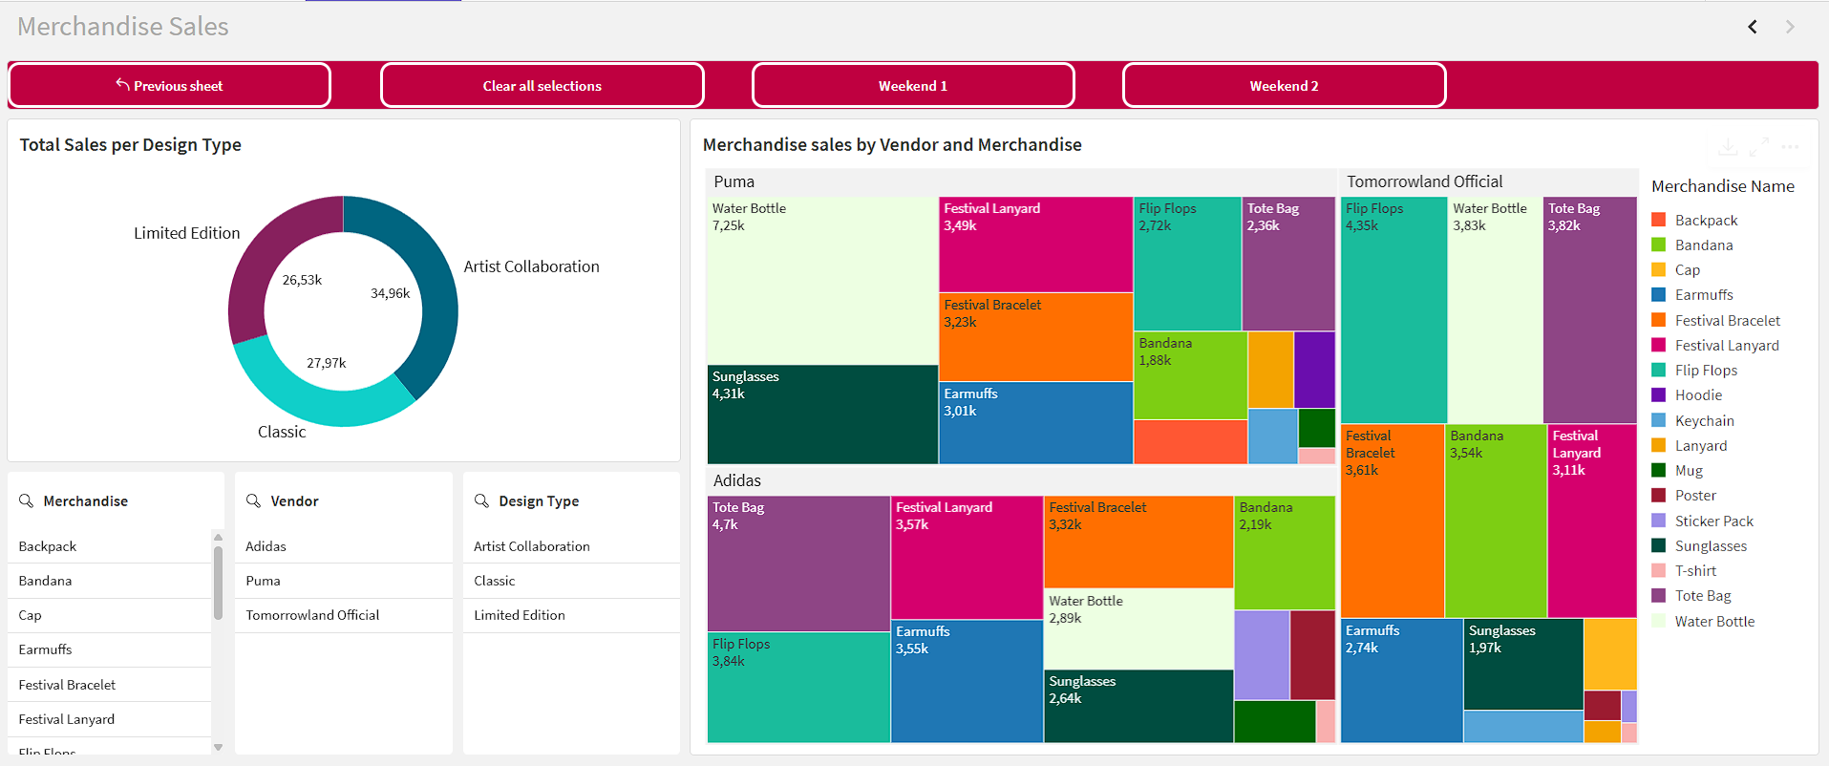Click T-shirt legend entry
Screen dimensions: 1829x766
coord(1684,570)
